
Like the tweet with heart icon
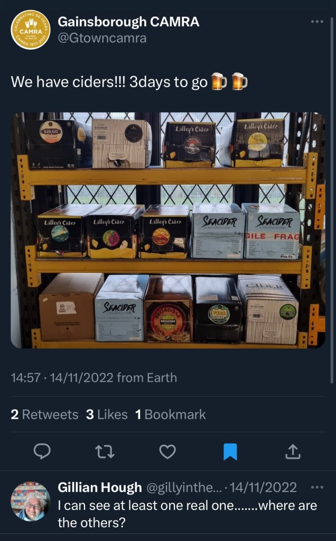point(167,451)
